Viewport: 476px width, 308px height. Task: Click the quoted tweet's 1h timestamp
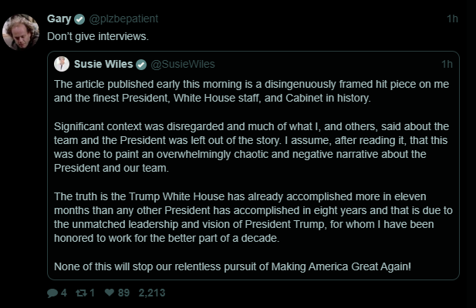point(447,64)
